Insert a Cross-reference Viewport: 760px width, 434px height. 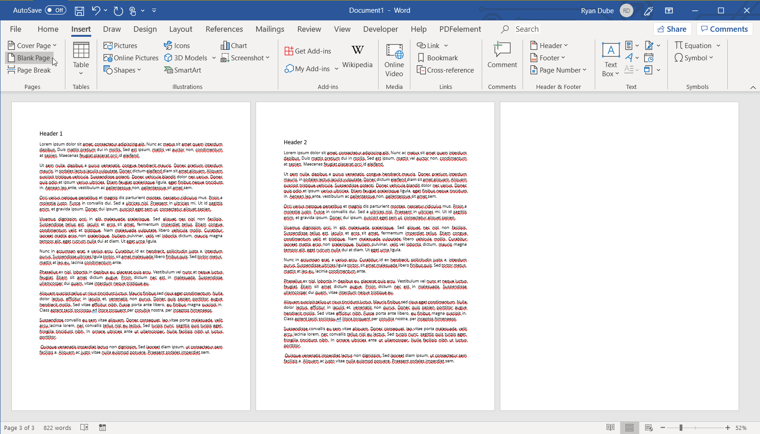[x=445, y=70]
